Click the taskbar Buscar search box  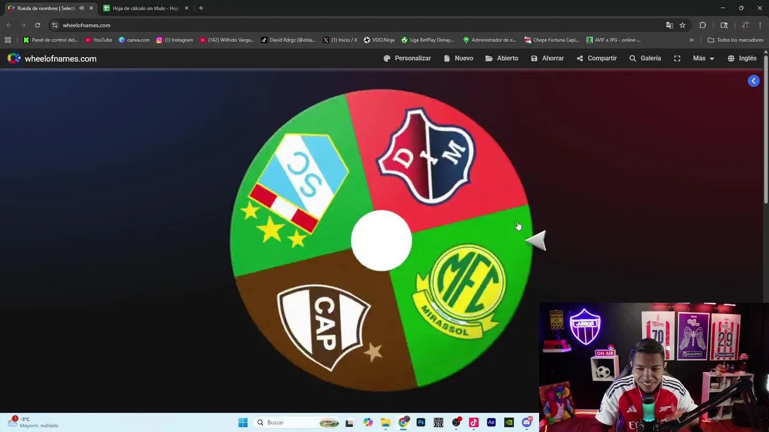(297, 422)
